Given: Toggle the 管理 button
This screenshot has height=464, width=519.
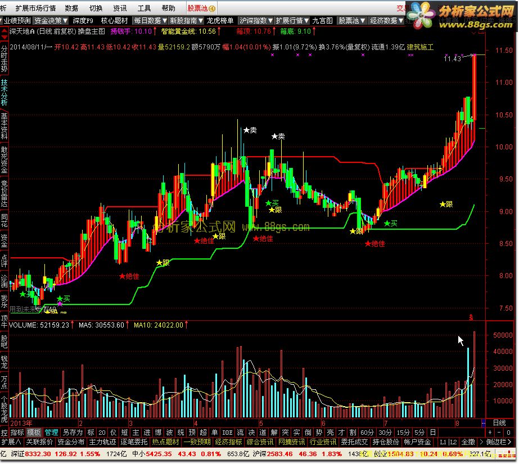Looking at the screenshot, I should coord(51,433).
